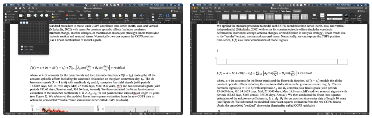Click Pictures icon in left window Insert ribbon

(x=29, y=15)
